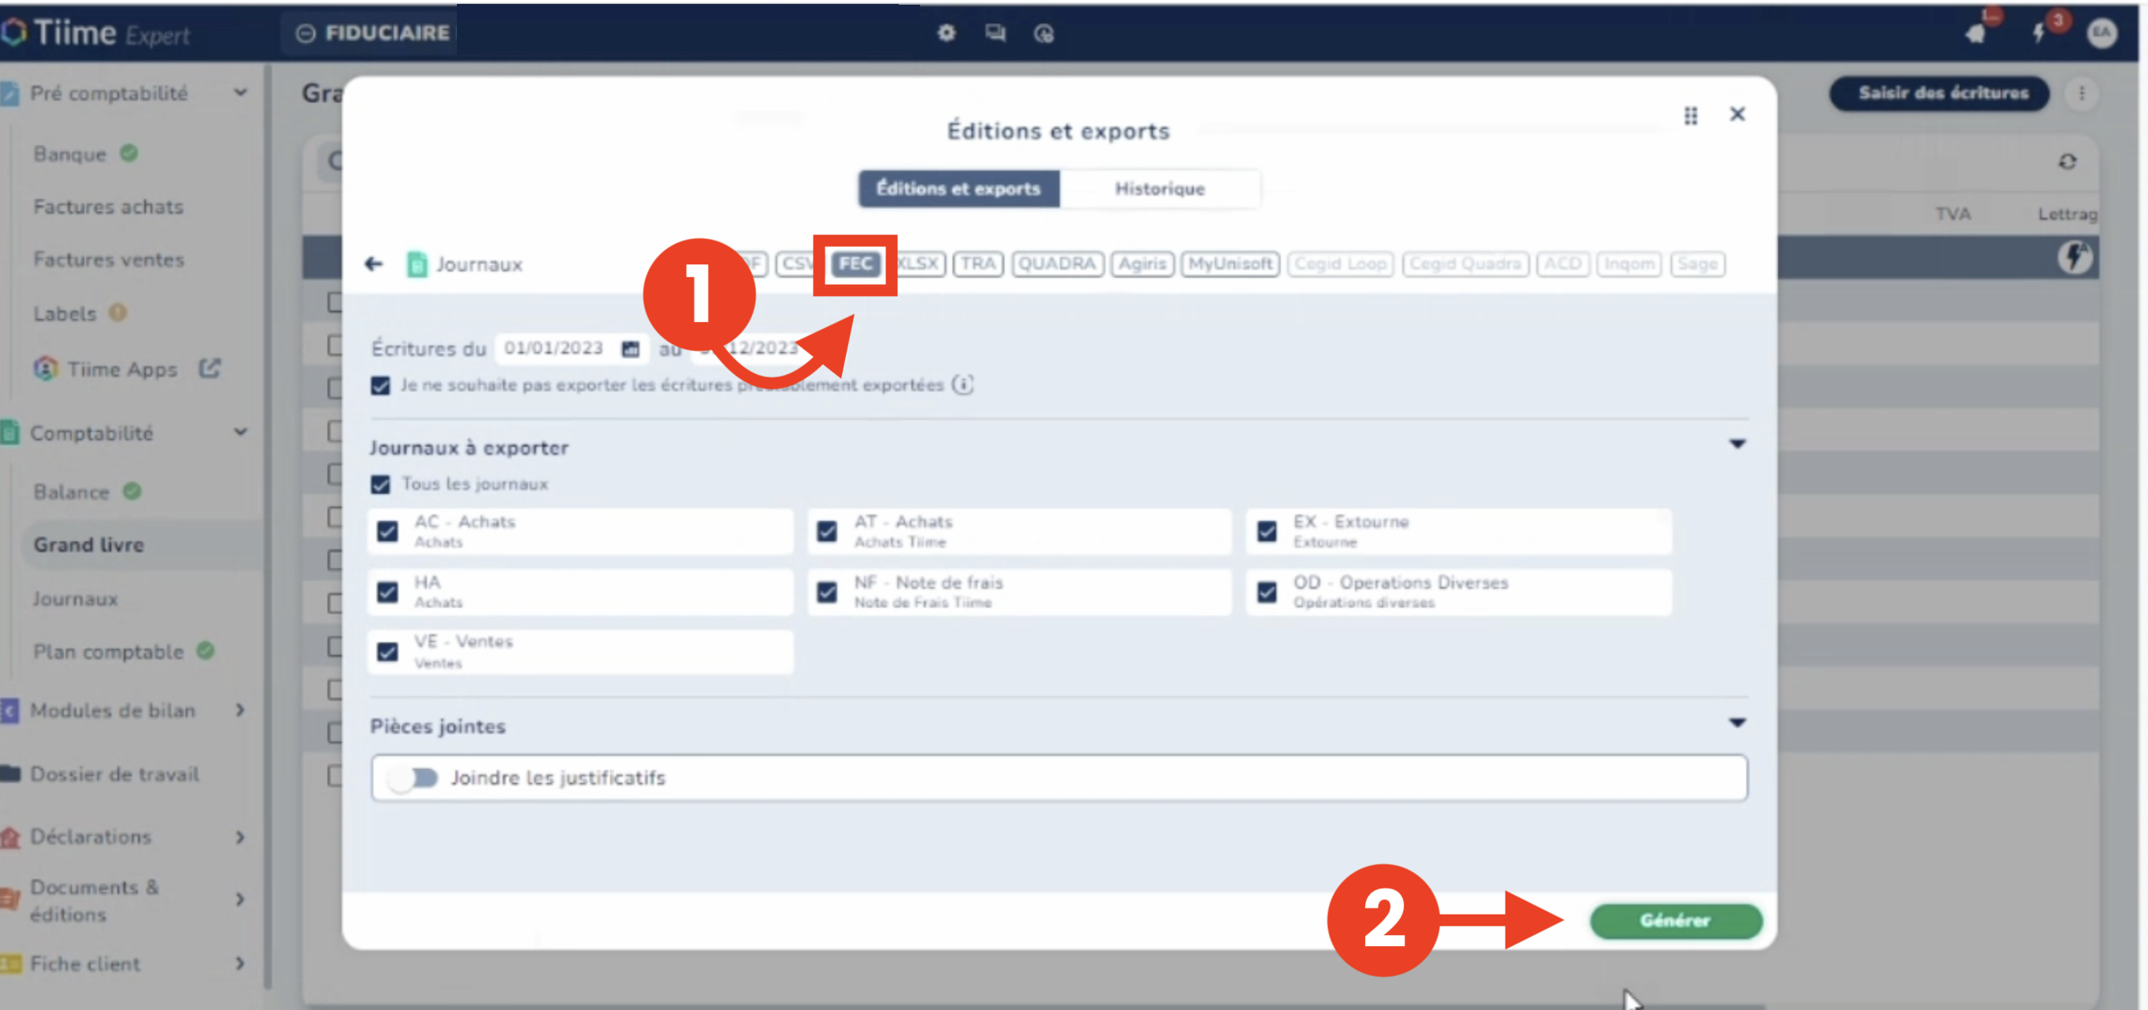The image size is (2148, 1010).
Task: Enable Joindre les justificatifs switch
Action: coord(413,778)
